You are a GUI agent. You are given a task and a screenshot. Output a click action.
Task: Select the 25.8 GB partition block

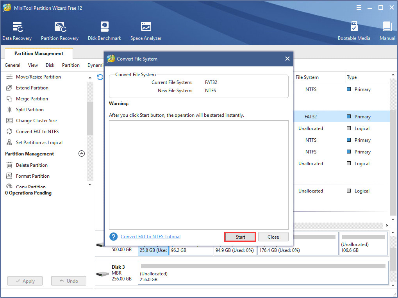coord(153,250)
